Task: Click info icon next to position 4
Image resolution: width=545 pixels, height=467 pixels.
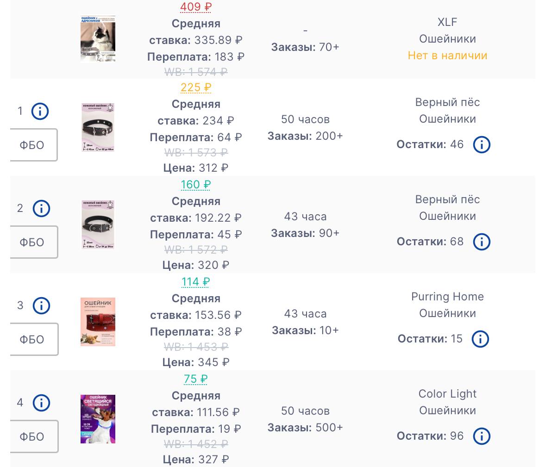Action: tap(41, 403)
